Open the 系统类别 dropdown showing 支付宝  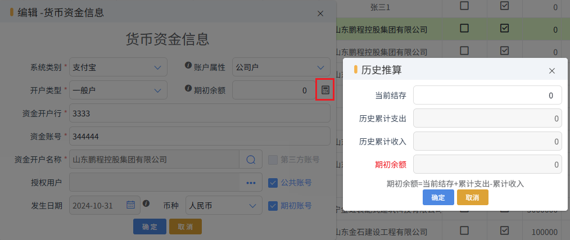tap(118, 67)
